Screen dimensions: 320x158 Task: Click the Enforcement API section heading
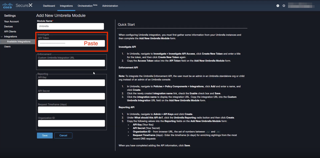pos(129,67)
